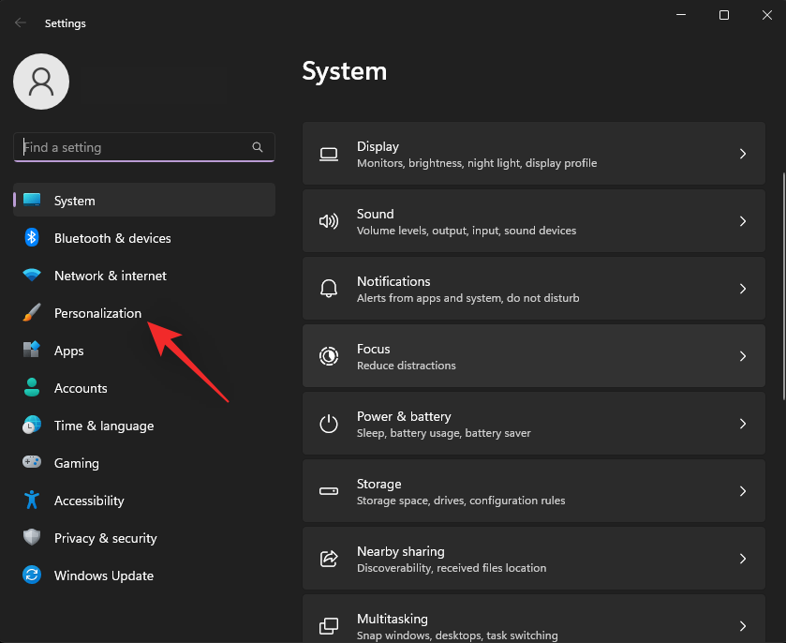Expand the Notifications settings chevron

[742, 288]
